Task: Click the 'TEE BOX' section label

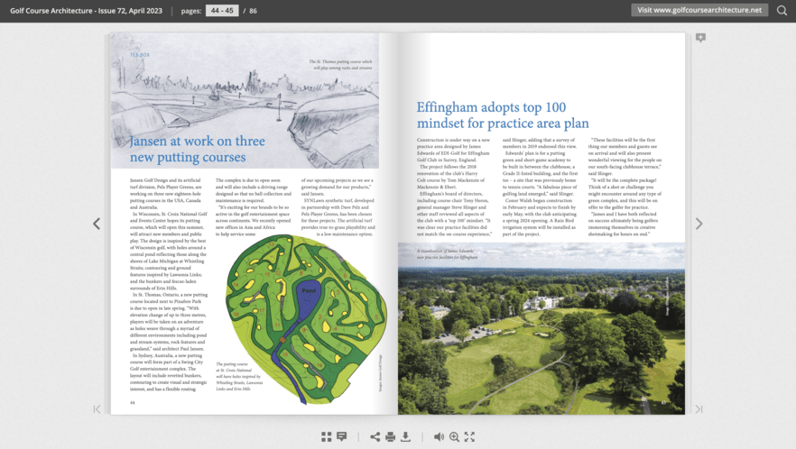Action: 140,55
